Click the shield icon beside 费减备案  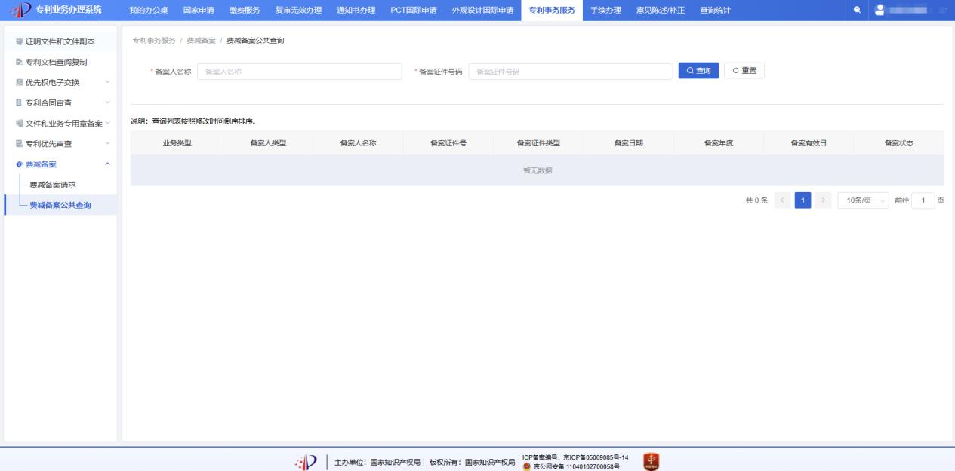[19, 164]
